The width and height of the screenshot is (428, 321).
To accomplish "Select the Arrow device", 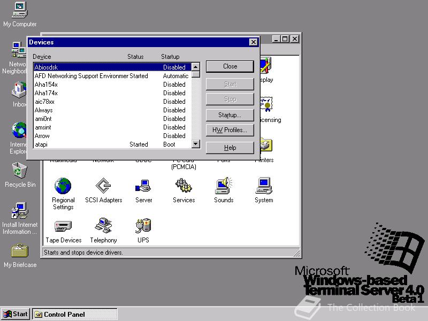I will pos(112,136).
